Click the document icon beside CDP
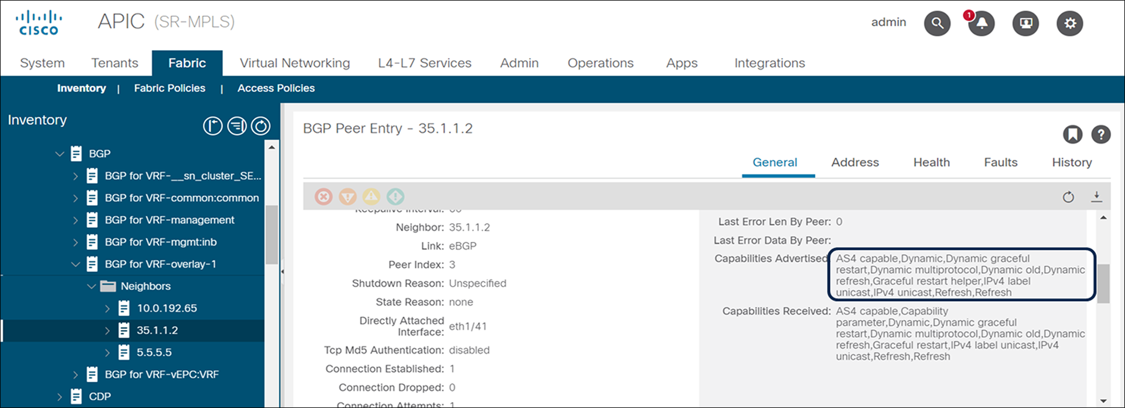 (x=76, y=396)
